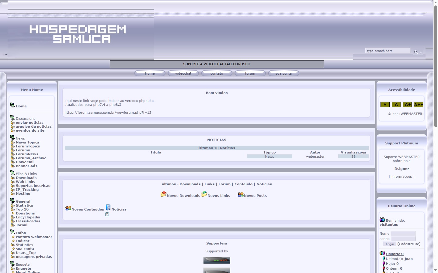This screenshot has height=273, width=438.
Task: Click the Files & Links section icon
Action: [12, 173]
